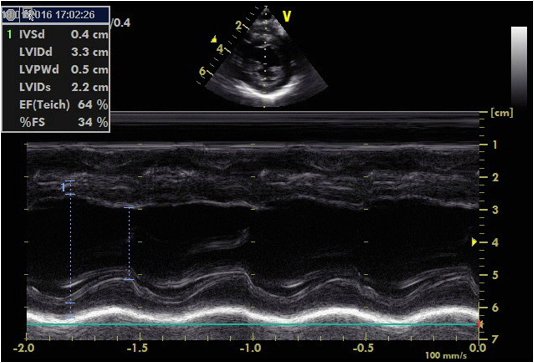Select the EF(Teich) 64 % result
534x363 pixels.
click(x=57, y=105)
